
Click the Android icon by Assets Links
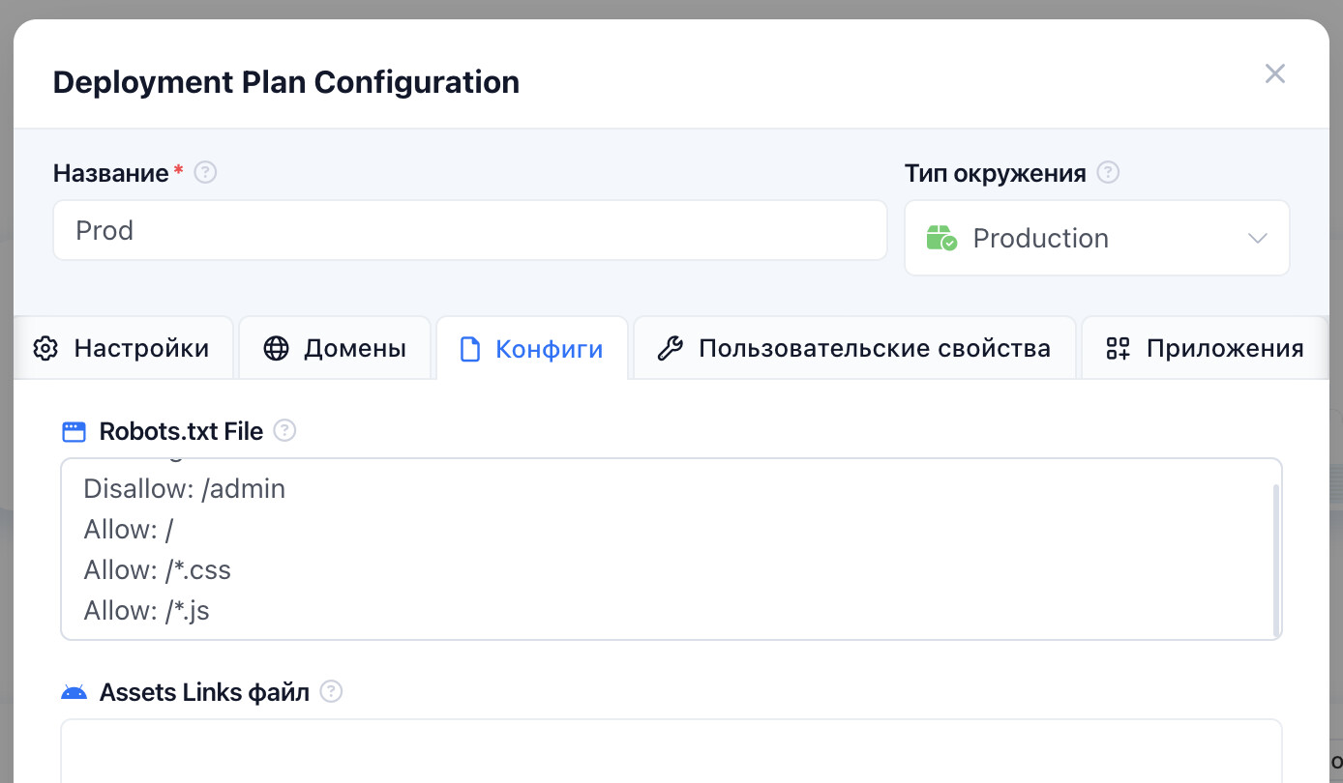[x=74, y=692]
